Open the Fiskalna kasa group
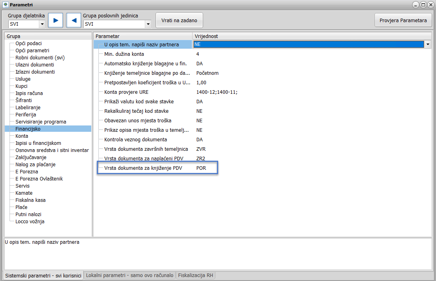Viewport: 436px width, 281px height. point(31,200)
